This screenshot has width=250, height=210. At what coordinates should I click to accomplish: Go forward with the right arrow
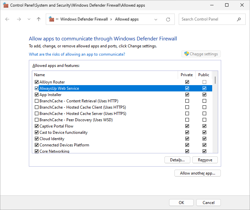pos(19,19)
